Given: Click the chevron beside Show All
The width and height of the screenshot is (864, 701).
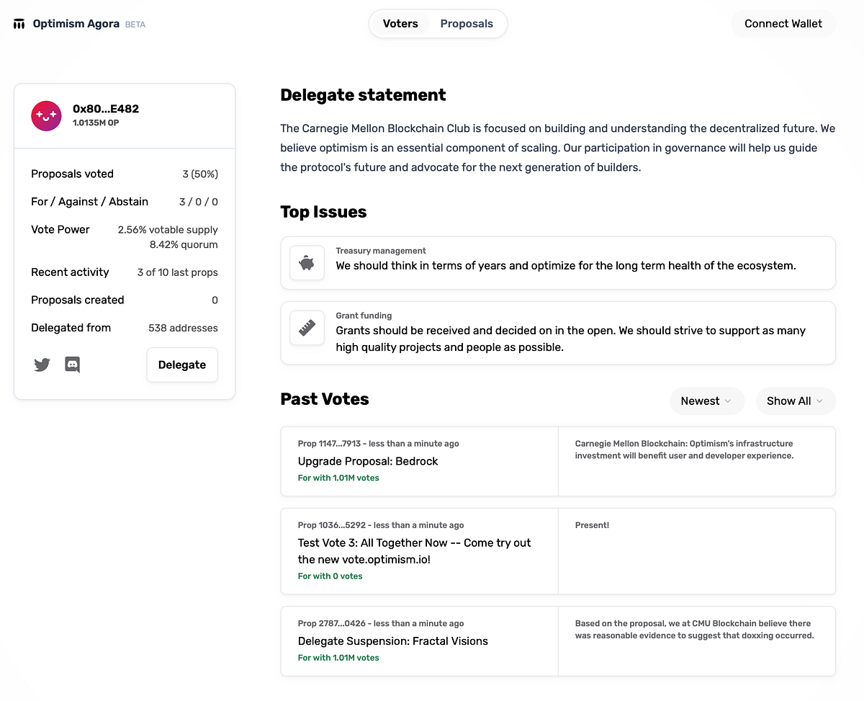Looking at the screenshot, I should 819,401.
